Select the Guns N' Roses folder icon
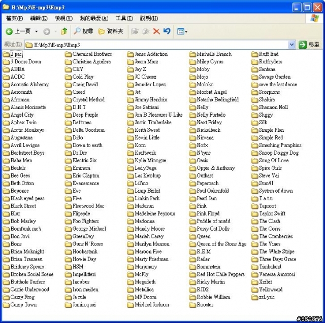Screen dimensions: 325x323 (x=68, y=244)
